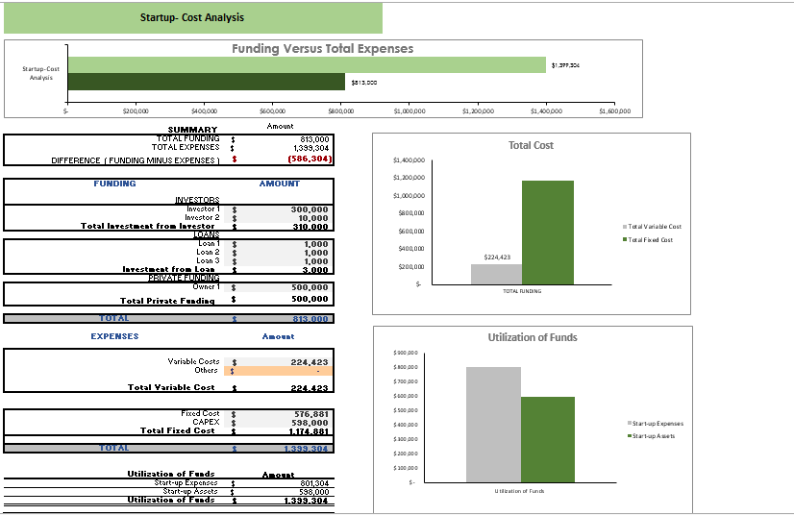Click the Investment from Loan total 3,000

tap(315, 270)
